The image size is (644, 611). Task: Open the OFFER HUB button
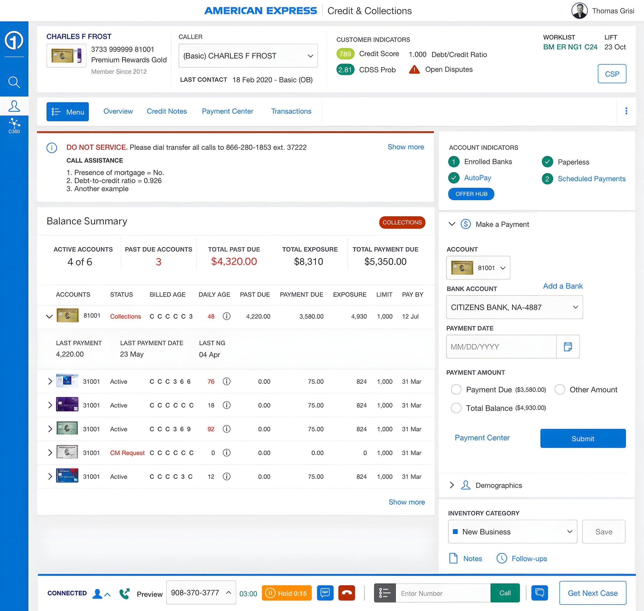point(471,194)
